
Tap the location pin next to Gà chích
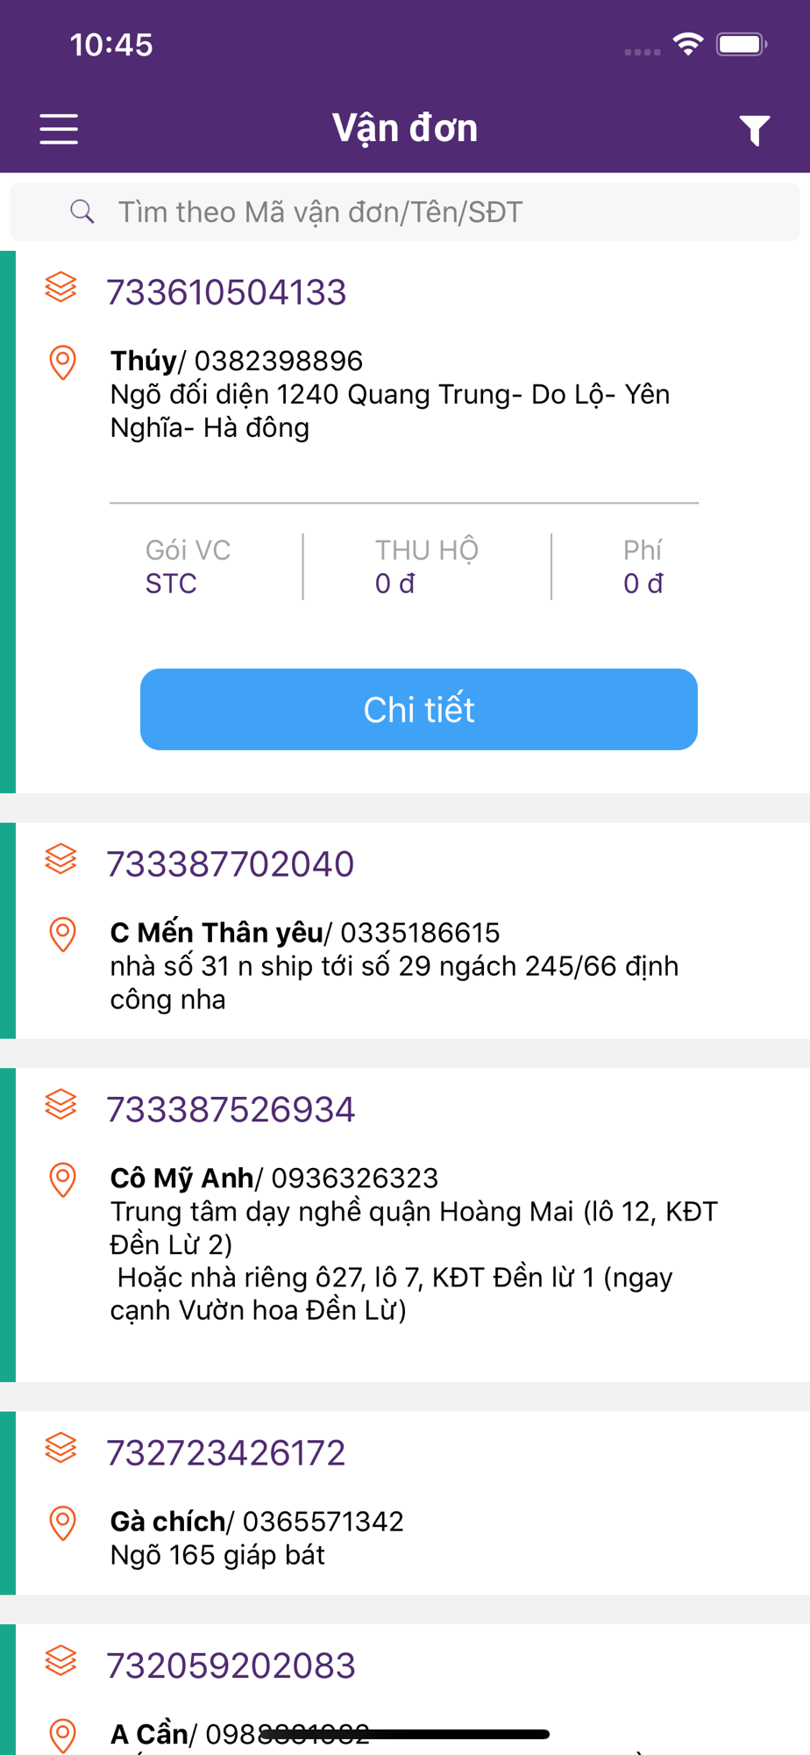point(62,1523)
